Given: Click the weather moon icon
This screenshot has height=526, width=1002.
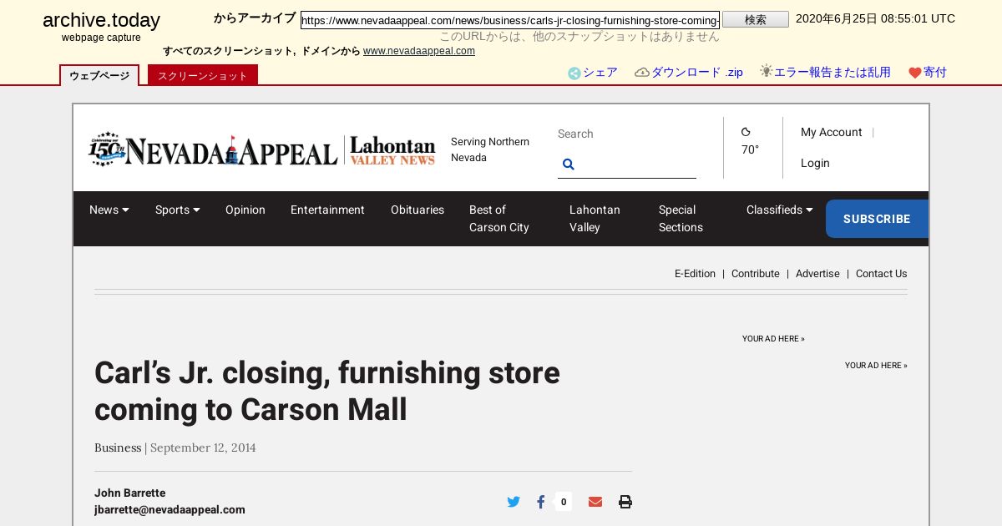Looking at the screenshot, I should 746,132.
